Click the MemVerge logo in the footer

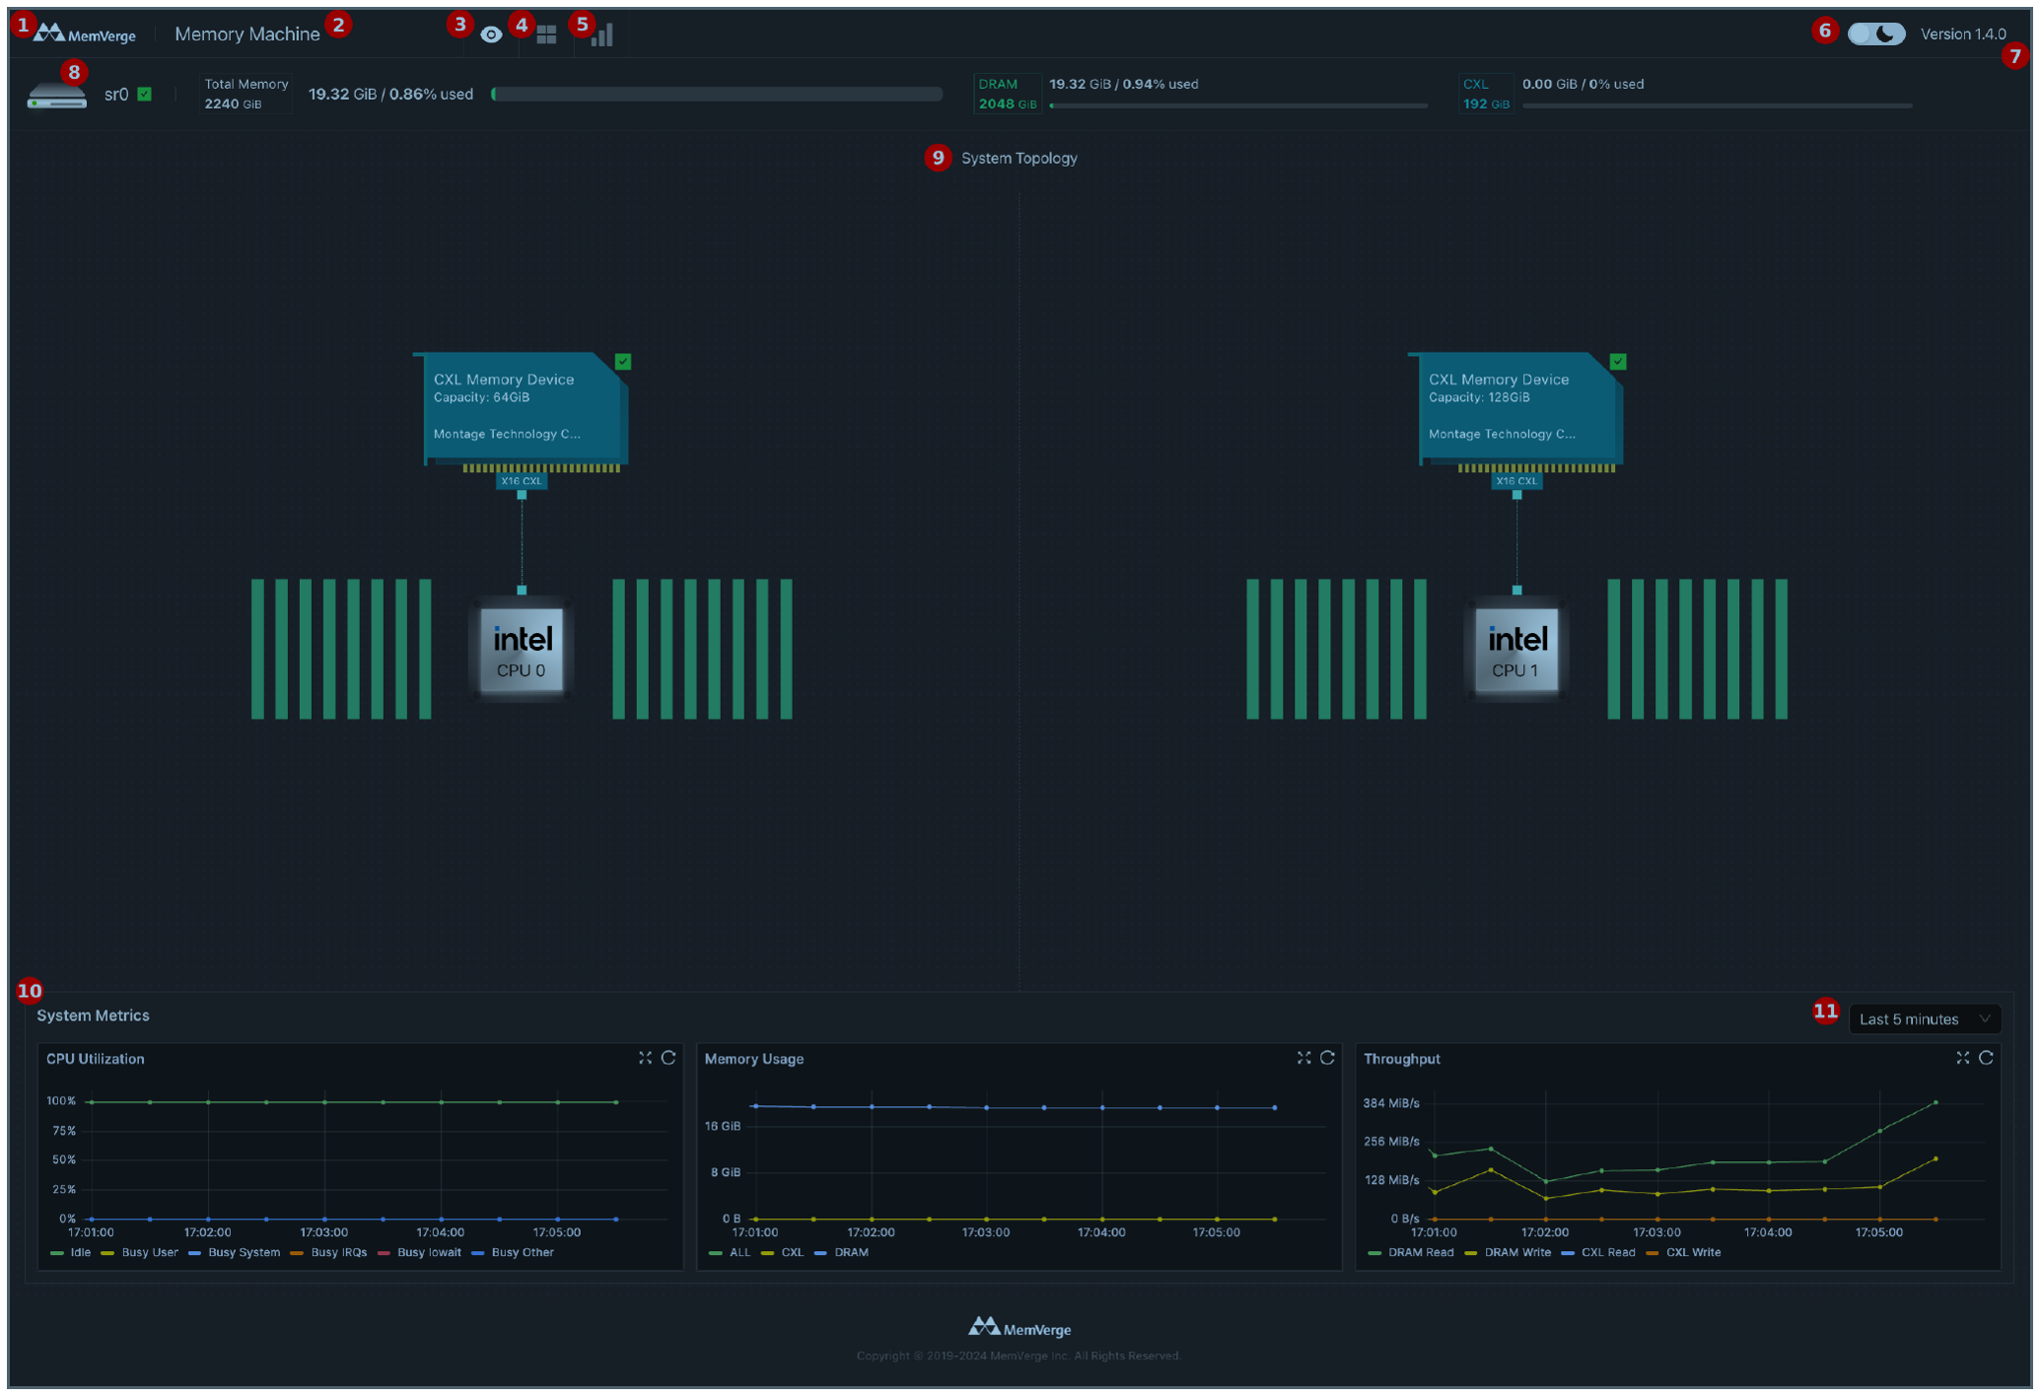pyautogui.click(x=1020, y=1328)
